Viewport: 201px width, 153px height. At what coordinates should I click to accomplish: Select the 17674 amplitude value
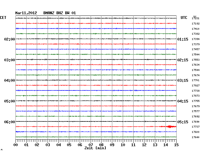click(x=196, y=75)
